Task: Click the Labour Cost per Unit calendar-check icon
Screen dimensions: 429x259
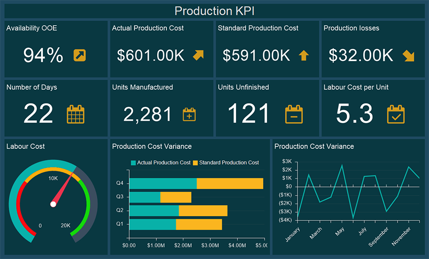Action: coord(396,114)
